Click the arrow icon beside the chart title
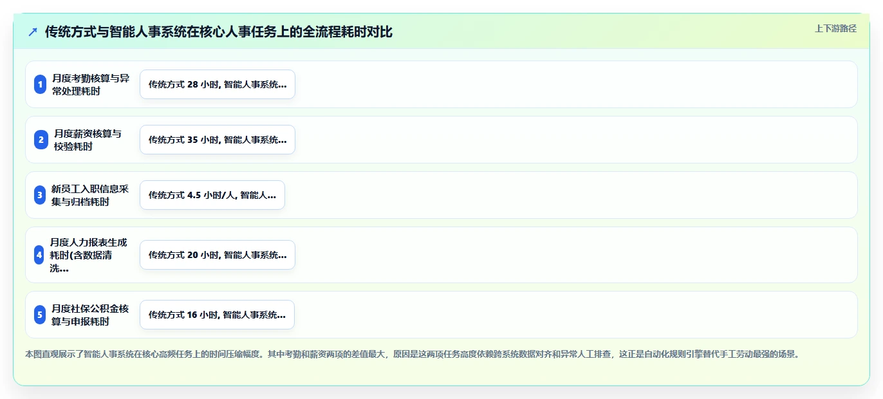The width and height of the screenshot is (883, 399). click(x=33, y=32)
